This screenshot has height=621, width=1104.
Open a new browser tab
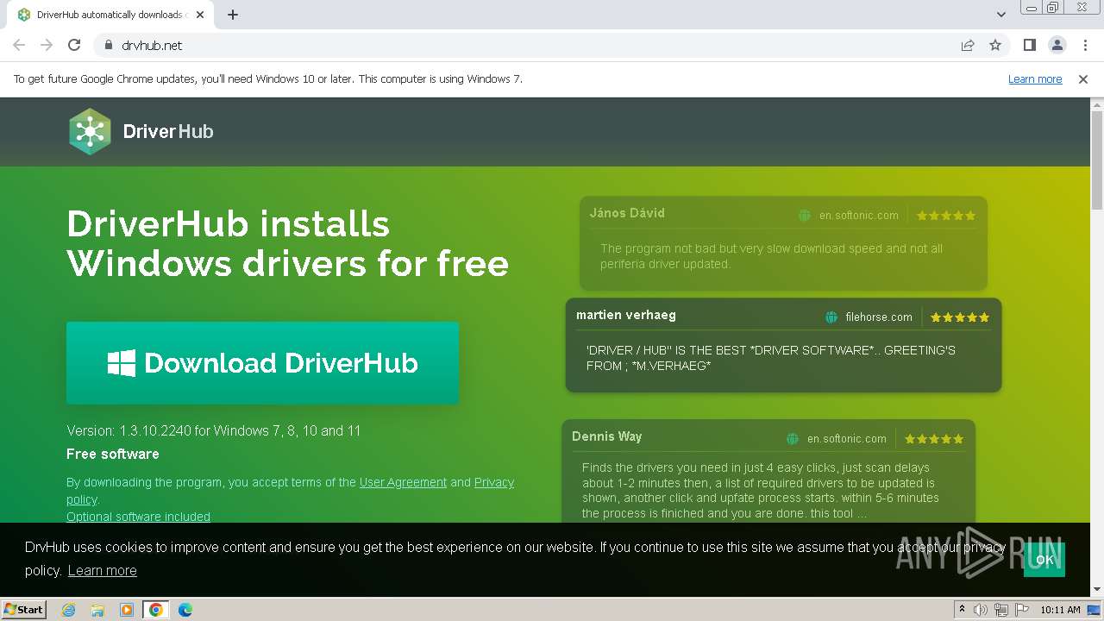pos(233,15)
